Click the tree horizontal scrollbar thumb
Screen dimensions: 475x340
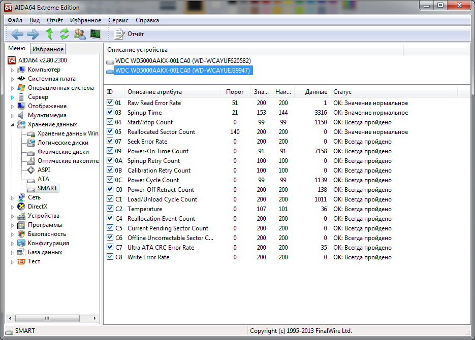click(x=47, y=318)
